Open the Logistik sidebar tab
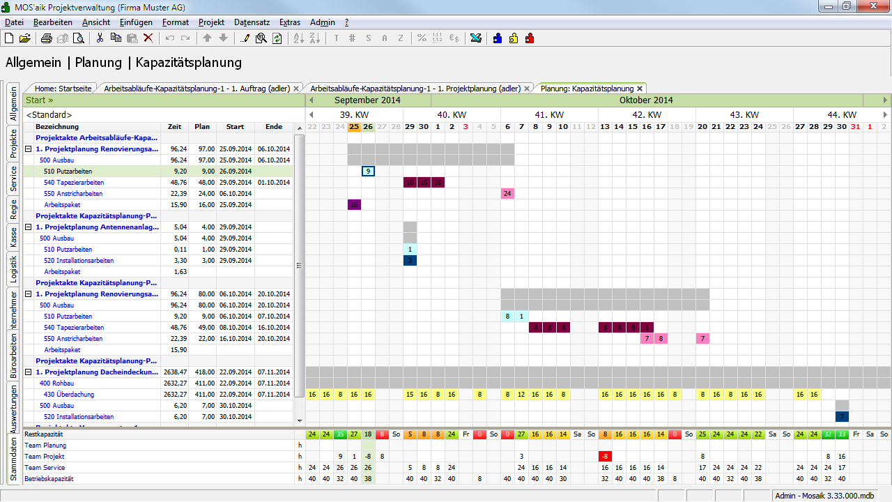This screenshot has width=892, height=502. (x=13, y=269)
